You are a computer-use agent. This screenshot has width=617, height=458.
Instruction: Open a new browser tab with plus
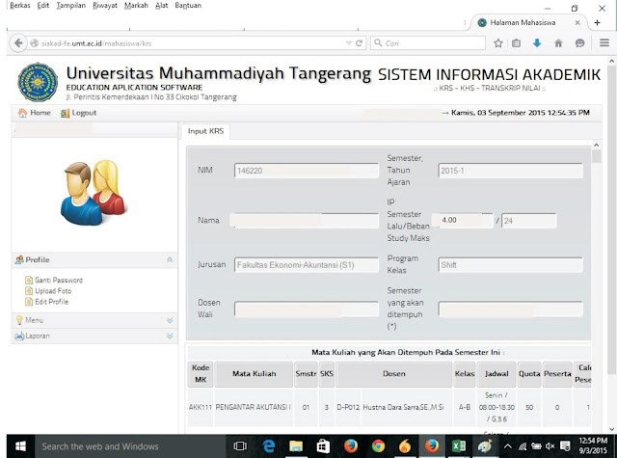(x=597, y=22)
